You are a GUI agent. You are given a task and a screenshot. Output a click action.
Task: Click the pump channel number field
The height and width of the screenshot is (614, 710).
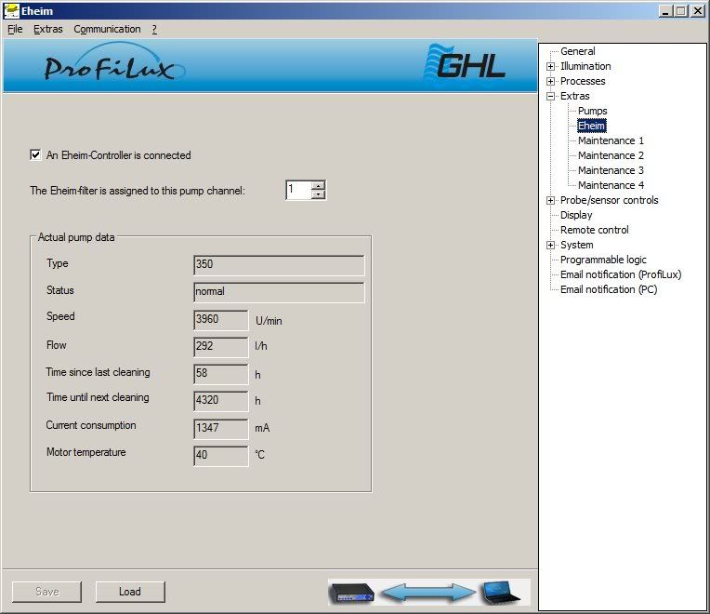coord(299,190)
